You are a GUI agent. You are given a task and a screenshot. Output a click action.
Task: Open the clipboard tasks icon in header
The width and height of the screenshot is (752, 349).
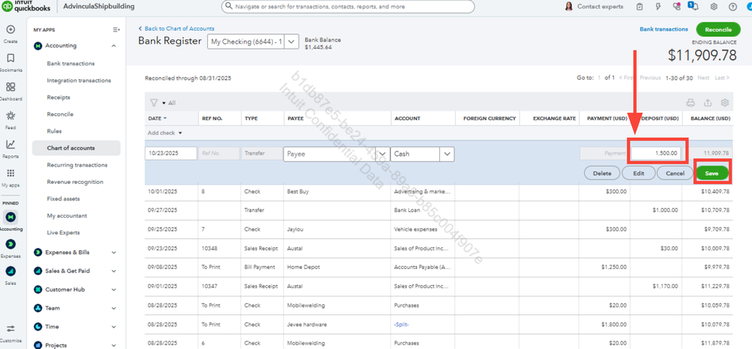click(639, 7)
